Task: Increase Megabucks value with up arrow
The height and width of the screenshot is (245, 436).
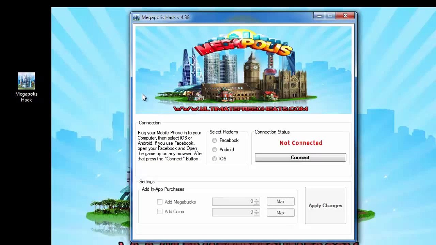Action: (x=256, y=200)
